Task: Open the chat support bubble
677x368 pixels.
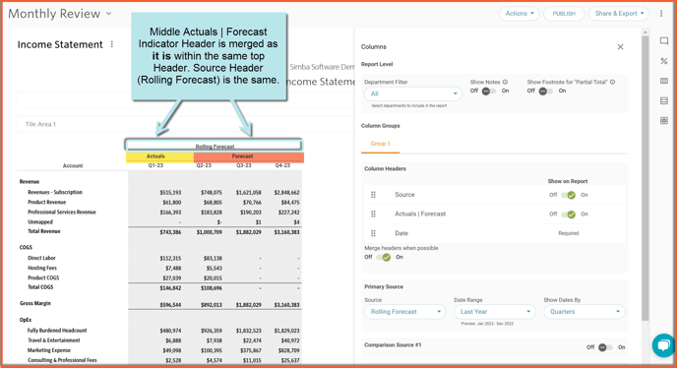Action: [x=663, y=344]
